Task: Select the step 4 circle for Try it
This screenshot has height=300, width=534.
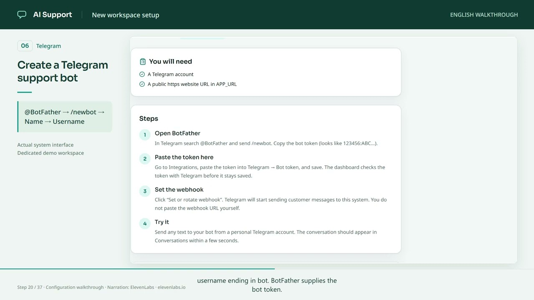Action: (x=145, y=224)
